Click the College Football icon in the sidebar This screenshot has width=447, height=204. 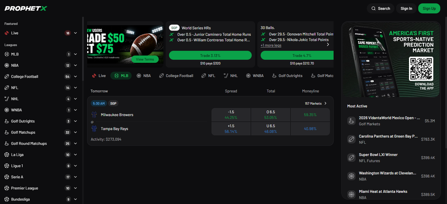tap(7, 77)
